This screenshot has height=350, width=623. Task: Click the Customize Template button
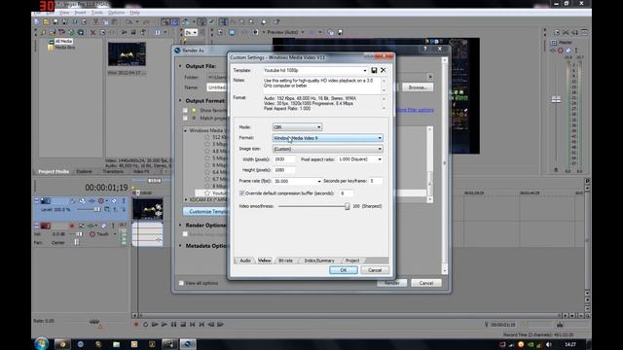coord(205,212)
